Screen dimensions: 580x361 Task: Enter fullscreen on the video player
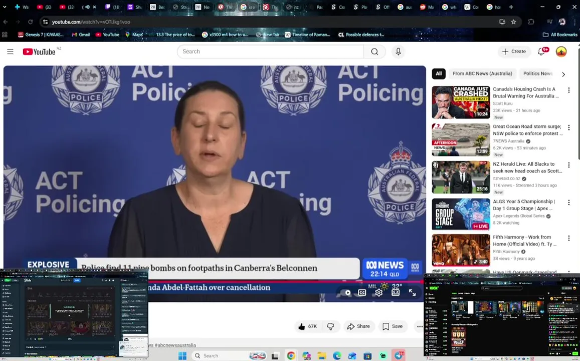[x=412, y=293]
